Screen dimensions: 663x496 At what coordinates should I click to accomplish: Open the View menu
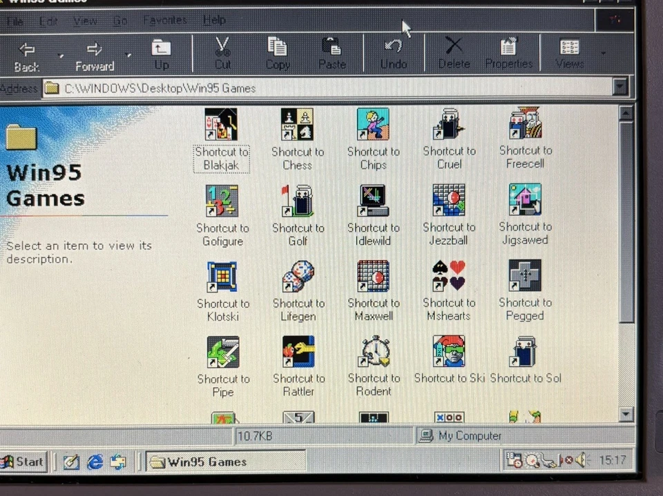coord(84,20)
